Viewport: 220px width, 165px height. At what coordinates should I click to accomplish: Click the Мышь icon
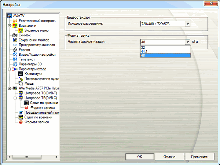coord(21,84)
